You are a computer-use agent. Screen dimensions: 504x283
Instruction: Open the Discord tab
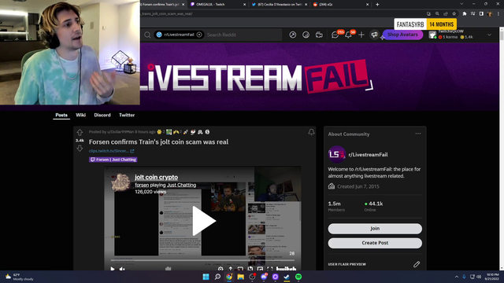coord(102,115)
